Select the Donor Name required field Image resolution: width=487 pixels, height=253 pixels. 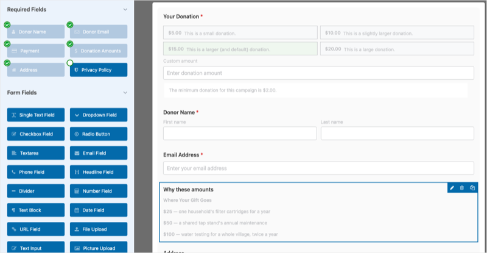click(x=36, y=32)
